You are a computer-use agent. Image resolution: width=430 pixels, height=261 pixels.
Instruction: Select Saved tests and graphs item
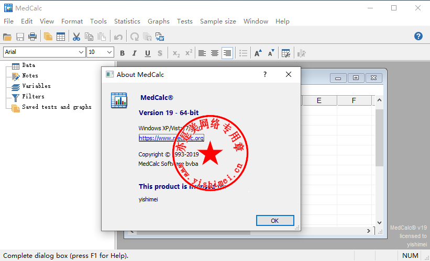57,107
